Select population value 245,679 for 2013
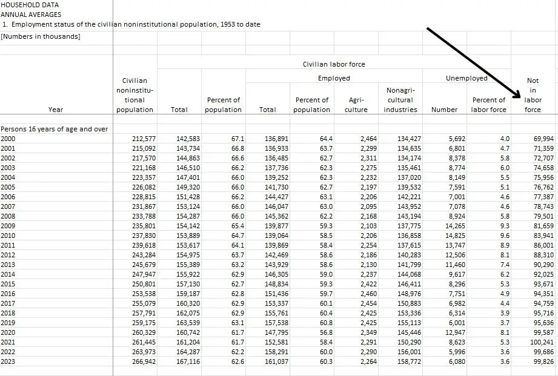This screenshot has height=376, width=558. click(144, 265)
